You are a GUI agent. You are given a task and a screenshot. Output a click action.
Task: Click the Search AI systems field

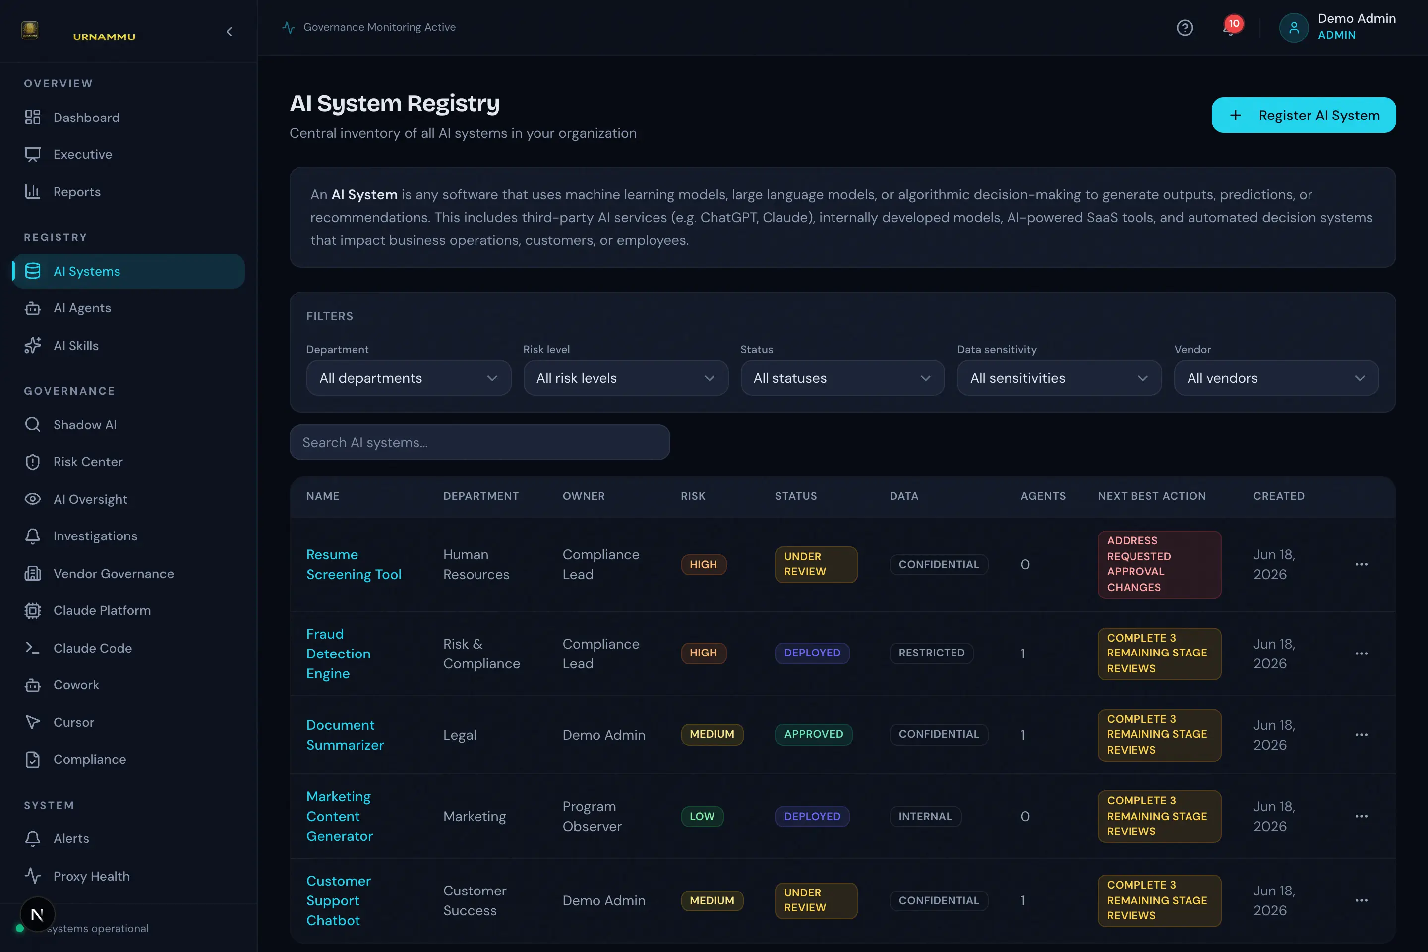(x=479, y=443)
